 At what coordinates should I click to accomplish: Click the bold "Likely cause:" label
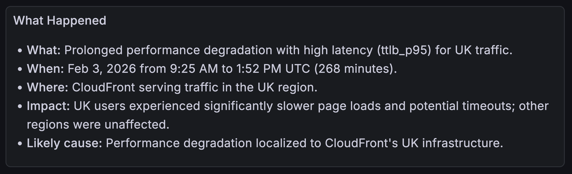click(64, 143)
